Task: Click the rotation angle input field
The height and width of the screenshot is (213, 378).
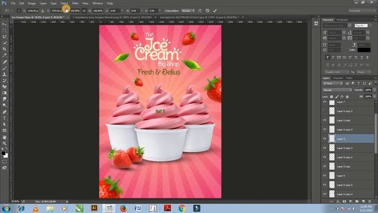Action: (115, 11)
